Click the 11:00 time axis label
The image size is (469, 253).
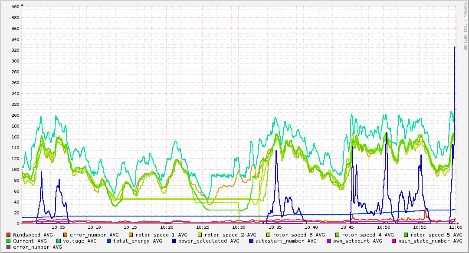[455, 227]
